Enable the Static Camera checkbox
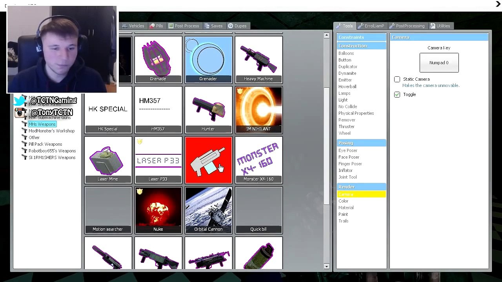Viewport: 502px width, 282px height. [x=397, y=80]
